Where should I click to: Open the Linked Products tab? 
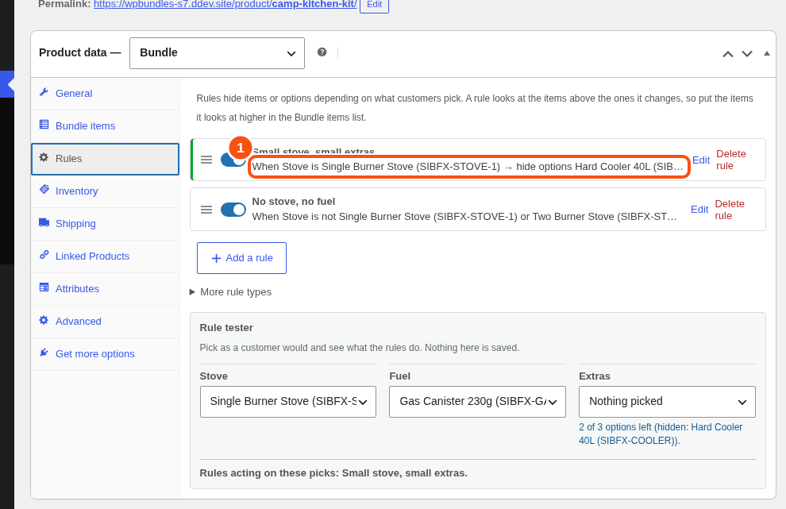[x=106, y=256]
